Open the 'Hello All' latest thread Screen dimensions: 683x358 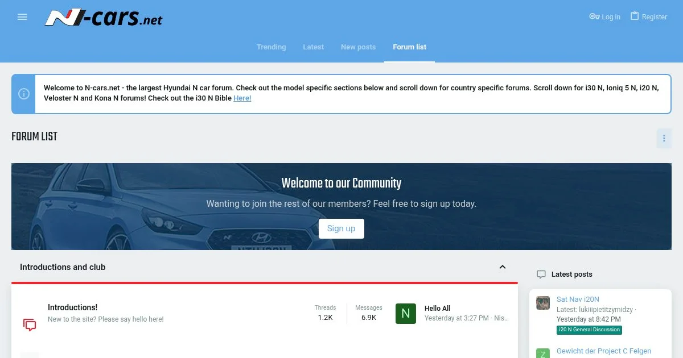[437, 309]
